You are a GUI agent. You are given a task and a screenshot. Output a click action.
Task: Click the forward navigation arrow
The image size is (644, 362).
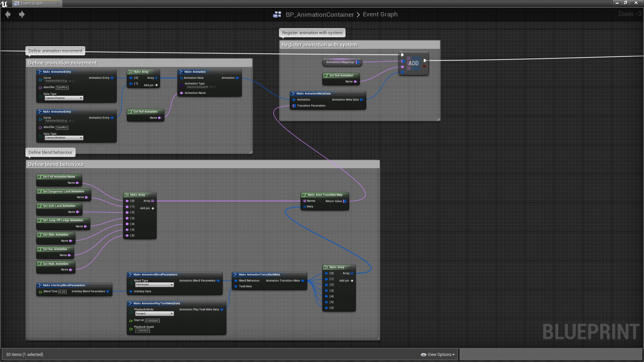[22, 14]
